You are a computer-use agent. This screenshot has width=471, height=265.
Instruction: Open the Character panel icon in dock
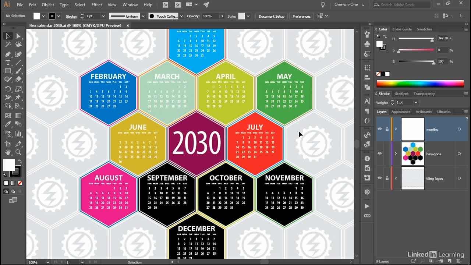pos(367,101)
